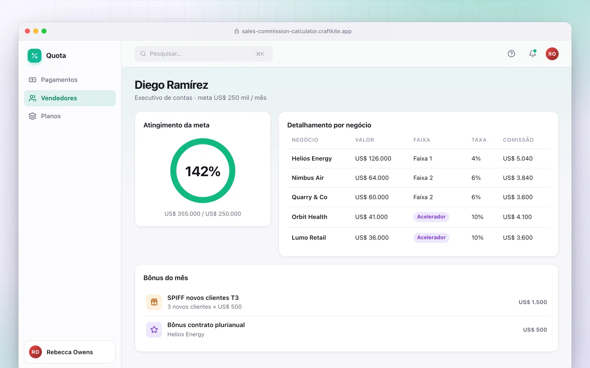Screen dimensions: 590x368
Task: Click the COMISSÃO column header
Action: (x=518, y=140)
